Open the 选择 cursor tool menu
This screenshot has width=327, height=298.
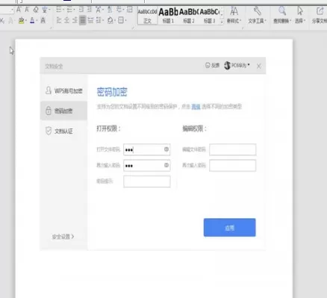(x=300, y=15)
